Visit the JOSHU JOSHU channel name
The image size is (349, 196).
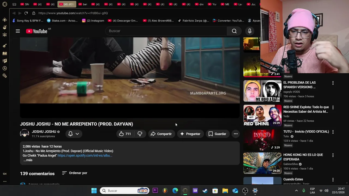(x=44, y=131)
